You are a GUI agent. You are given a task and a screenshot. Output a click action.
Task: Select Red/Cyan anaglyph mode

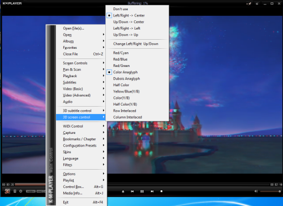click(x=137, y=53)
